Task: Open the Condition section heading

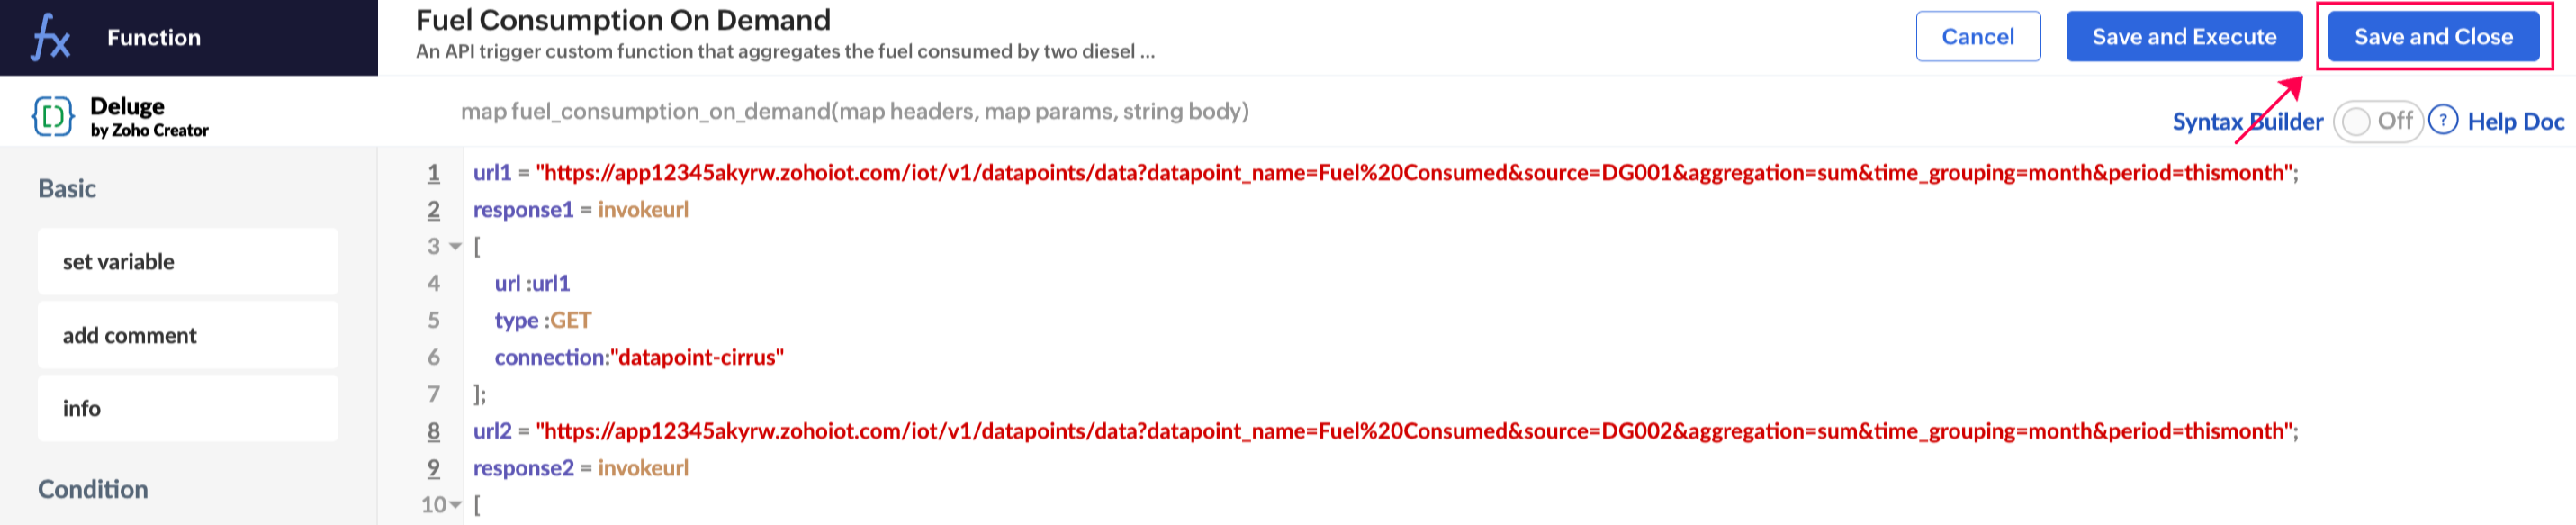Action: click(93, 489)
